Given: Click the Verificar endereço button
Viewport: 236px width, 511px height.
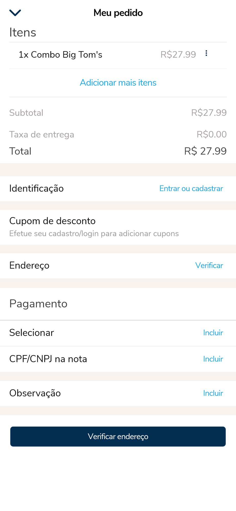Looking at the screenshot, I should pos(118,436).
